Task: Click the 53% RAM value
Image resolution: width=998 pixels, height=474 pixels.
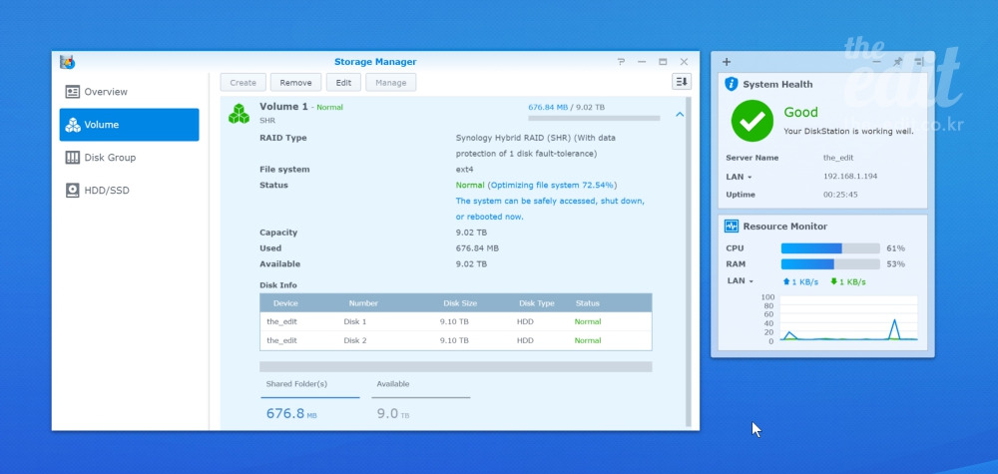Action: [x=895, y=264]
